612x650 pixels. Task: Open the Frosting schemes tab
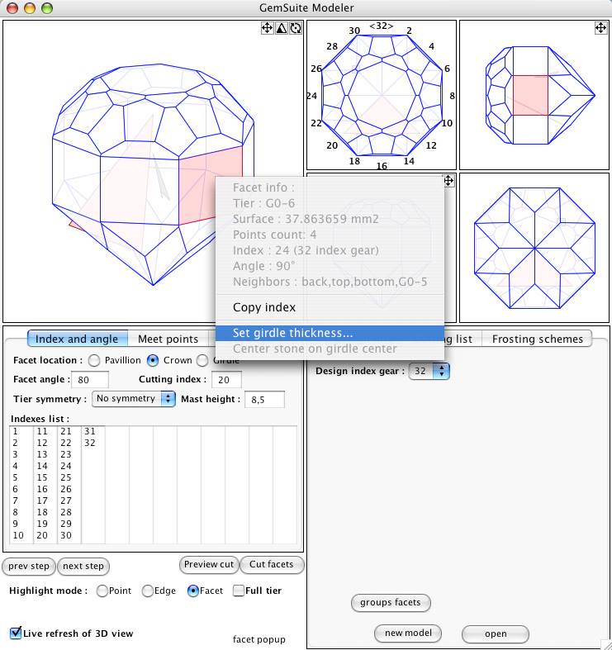pyautogui.click(x=538, y=339)
